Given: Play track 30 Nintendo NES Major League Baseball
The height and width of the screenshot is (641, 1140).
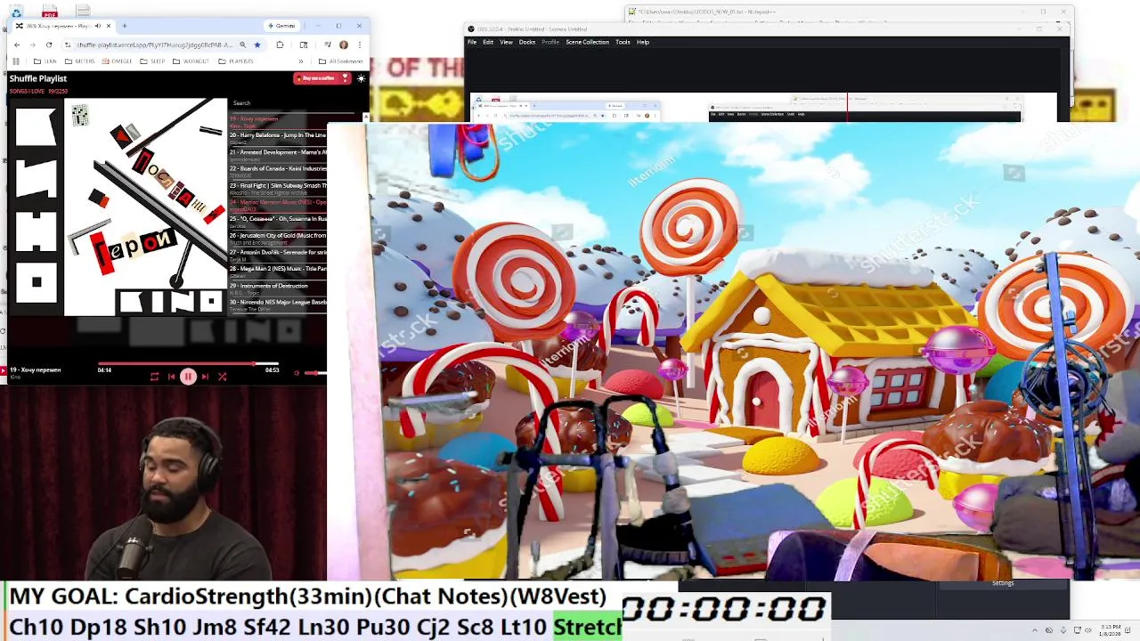Looking at the screenshot, I should pyautogui.click(x=278, y=304).
